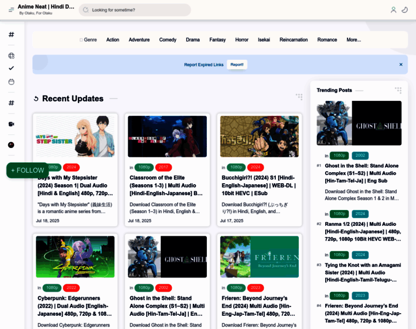Viewport: 416px width, 329px height.
Task: Click the 2002 tag on Ghost in the Shell card
Action: coord(164,287)
